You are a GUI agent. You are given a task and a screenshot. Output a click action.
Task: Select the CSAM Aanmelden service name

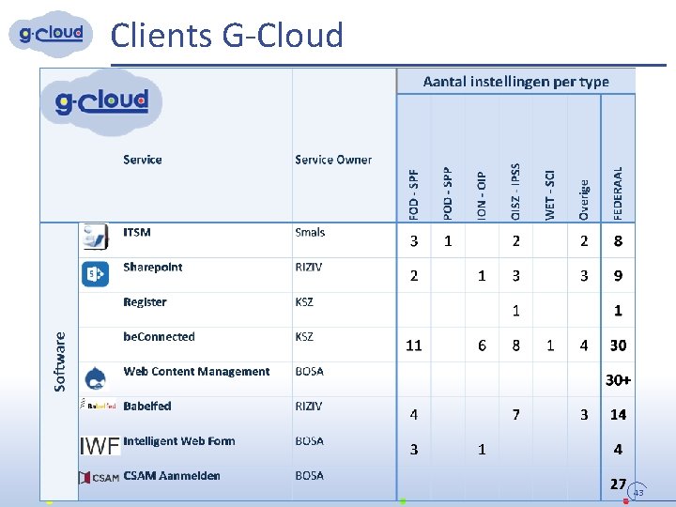[x=172, y=476]
